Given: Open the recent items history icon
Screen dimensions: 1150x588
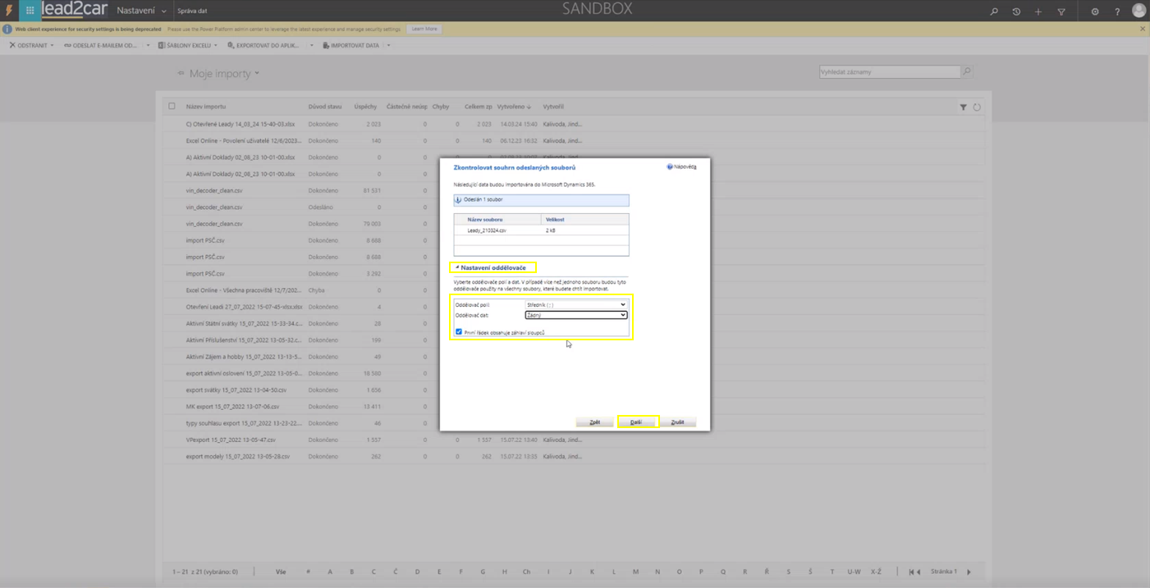Looking at the screenshot, I should pos(1016,11).
